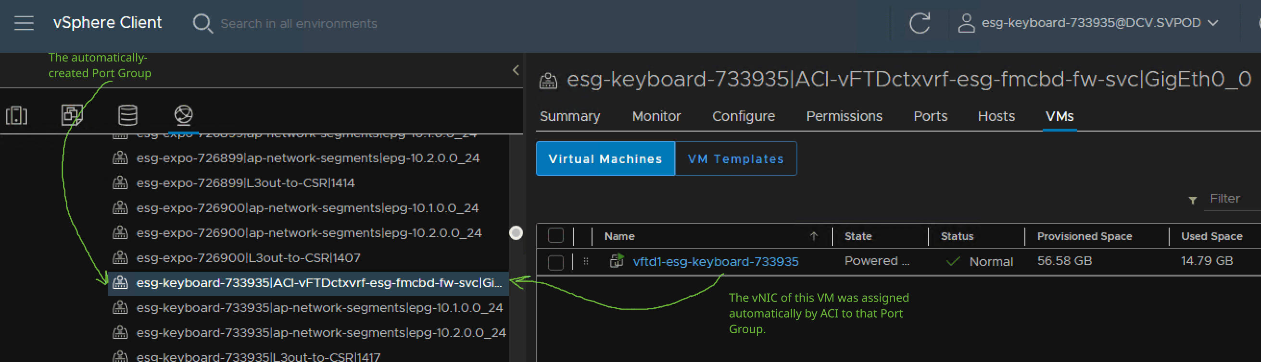Sort by Used Space column
Image resolution: width=1261 pixels, height=362 pixels.
coord(1211,236)
